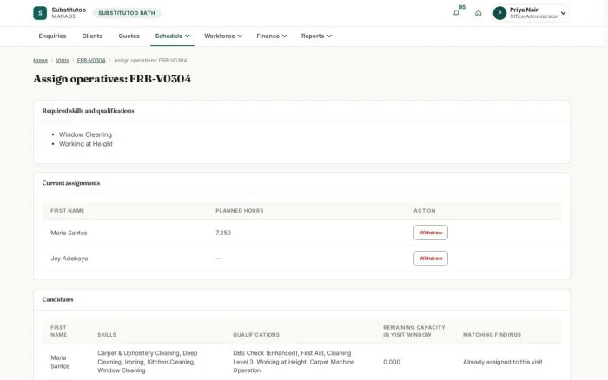The height and width of the screenshot is (380, 608).
Task: Click Required skills and qualifications heading
Action: (88, 111)
